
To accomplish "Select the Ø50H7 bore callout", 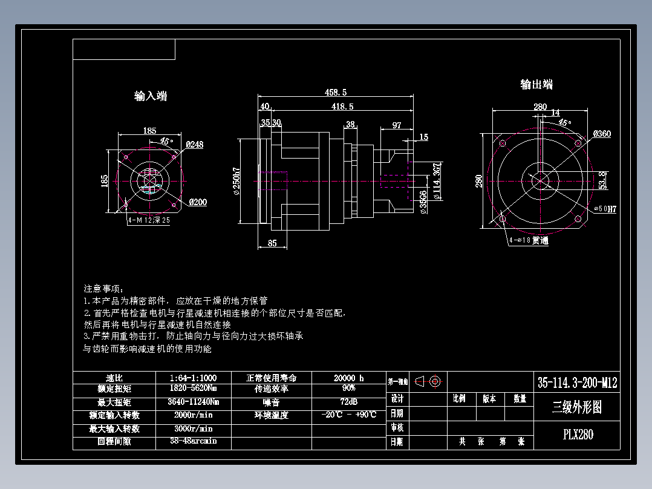I will 604,208.
